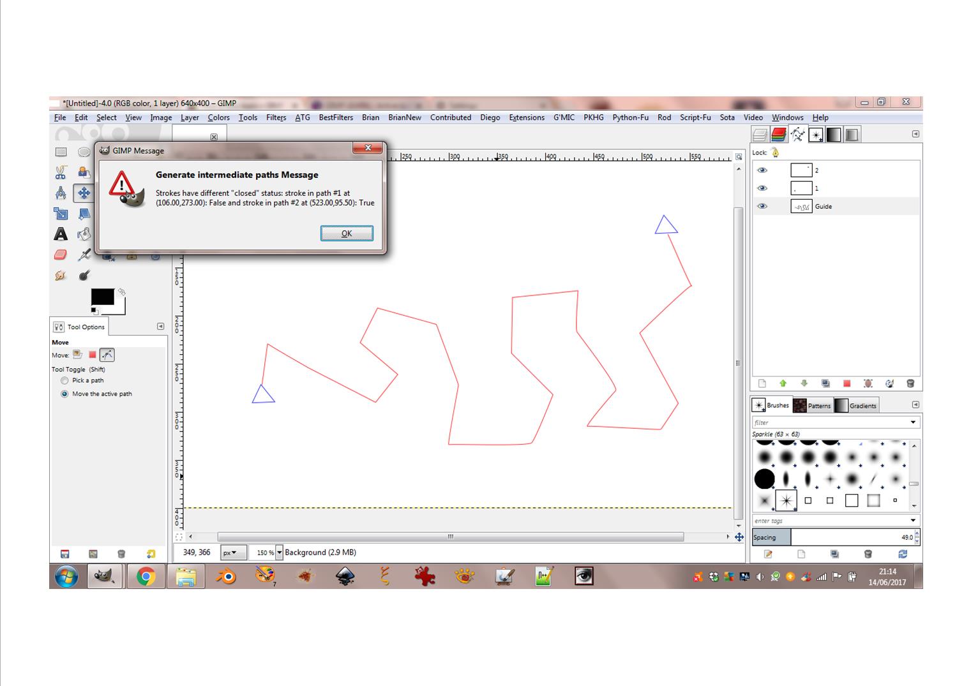
Task: Select the Guide path row
Action: (x=836, y=206)
